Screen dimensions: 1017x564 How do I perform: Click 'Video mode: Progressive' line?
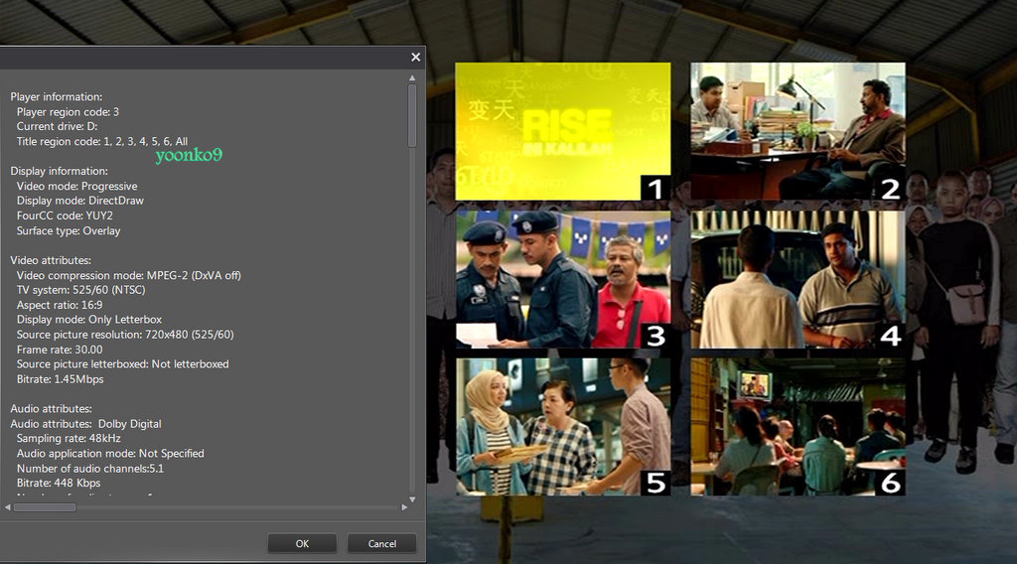point(77,186)
